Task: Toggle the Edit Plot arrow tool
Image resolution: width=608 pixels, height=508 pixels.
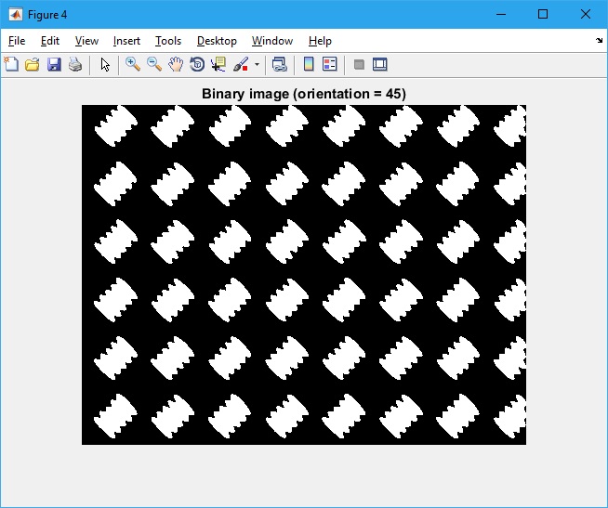Action: point(105,64)
